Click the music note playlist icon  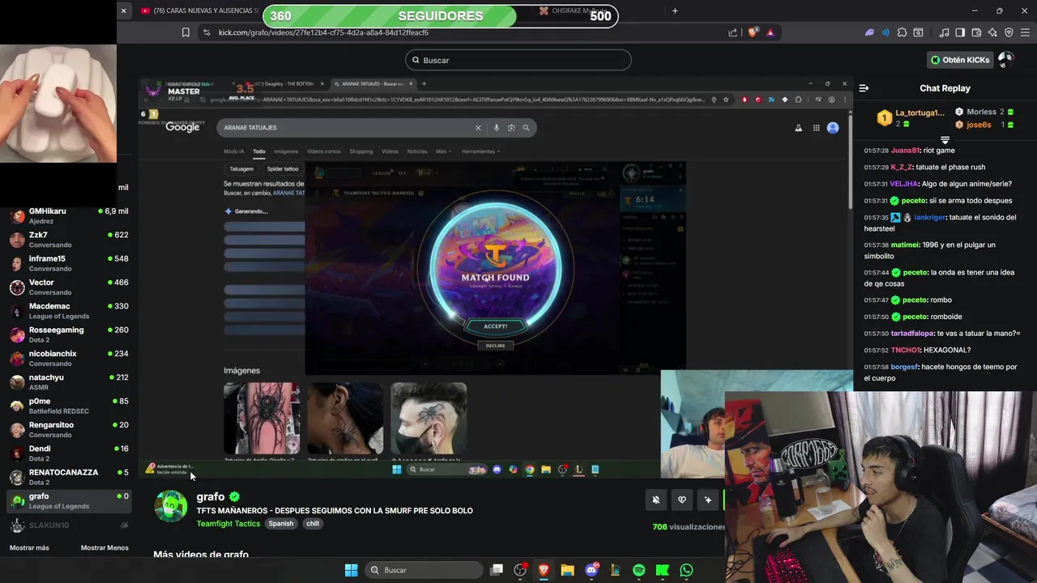[944, 32]
